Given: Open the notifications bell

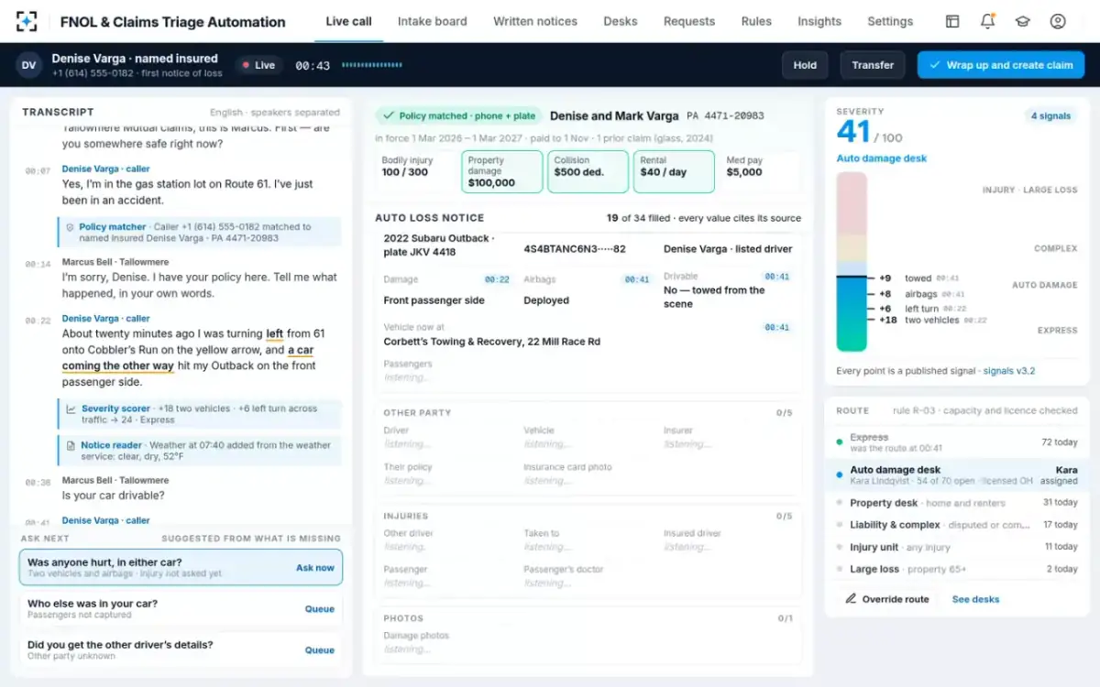Looking at the screenshot, I should coord(987,21).
